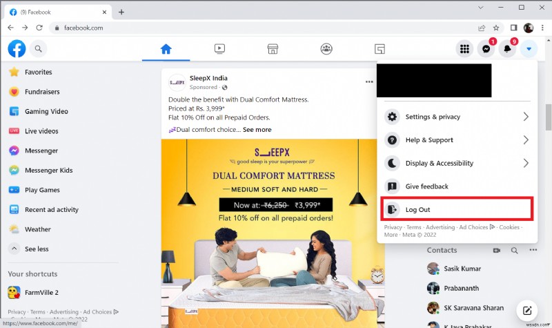This screenshot has height=328, width=552.
Task: Click the Play Games icon
Action: (x=14, y=190)
